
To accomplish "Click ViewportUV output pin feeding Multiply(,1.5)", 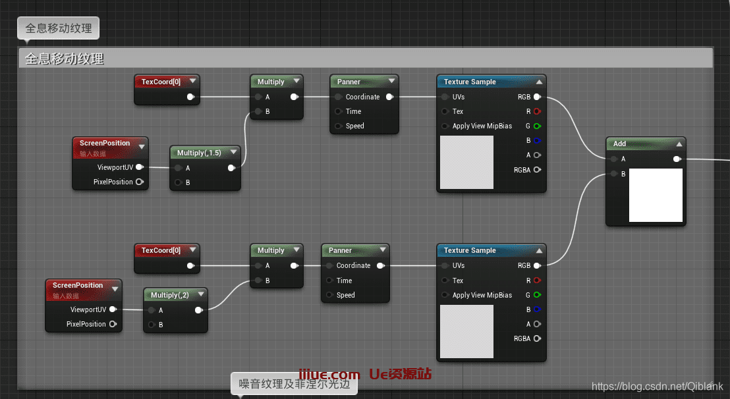I will click(x=139, y=167).
